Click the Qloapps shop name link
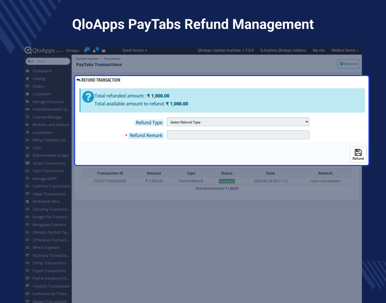Viewport: 386px width, 303px height. pyautogui.click(x=73, y=50)
